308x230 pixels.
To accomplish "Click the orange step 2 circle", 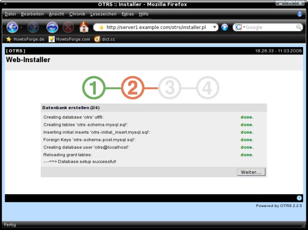I will tap(133, 87).
